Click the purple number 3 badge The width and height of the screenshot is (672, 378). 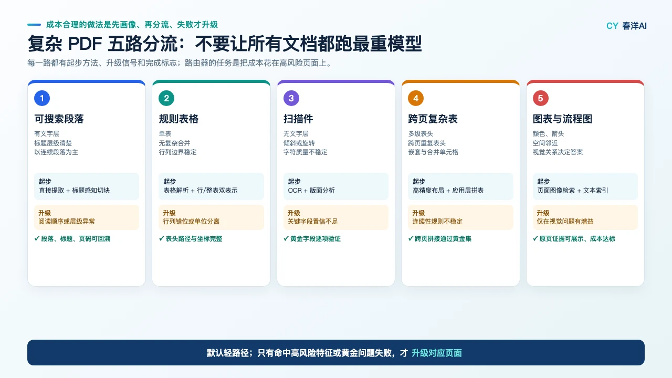291,98
